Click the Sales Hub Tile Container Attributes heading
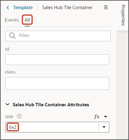This screenshot has height=140, width=129. tap(51, 105)
